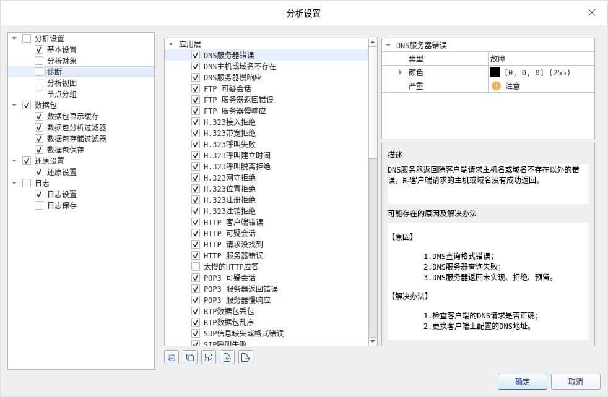This screenshot has height=397, width=608.
Task: Click the list scrollbar down arrow
Action: click(x=373, y=341)
